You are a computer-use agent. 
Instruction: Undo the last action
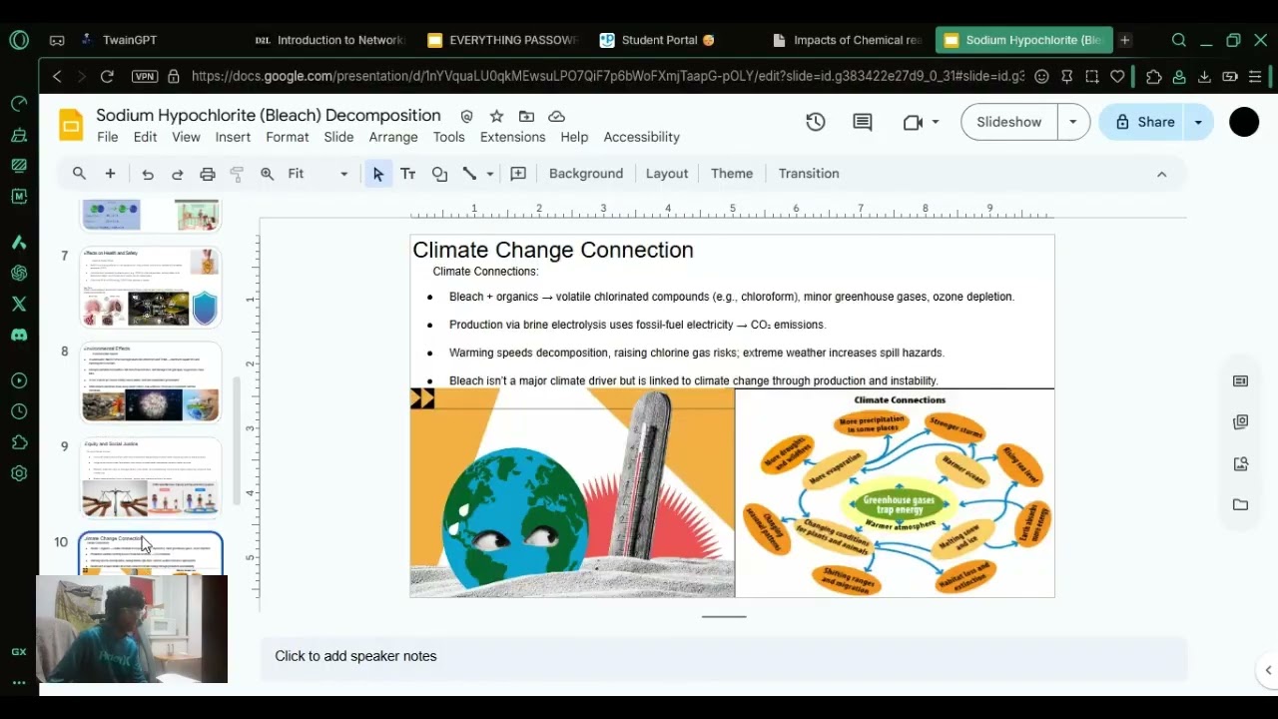(x=148, y=174)
